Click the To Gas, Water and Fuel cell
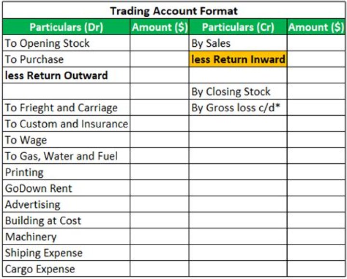This screenshot has width=347, height=279. [66, 156]
